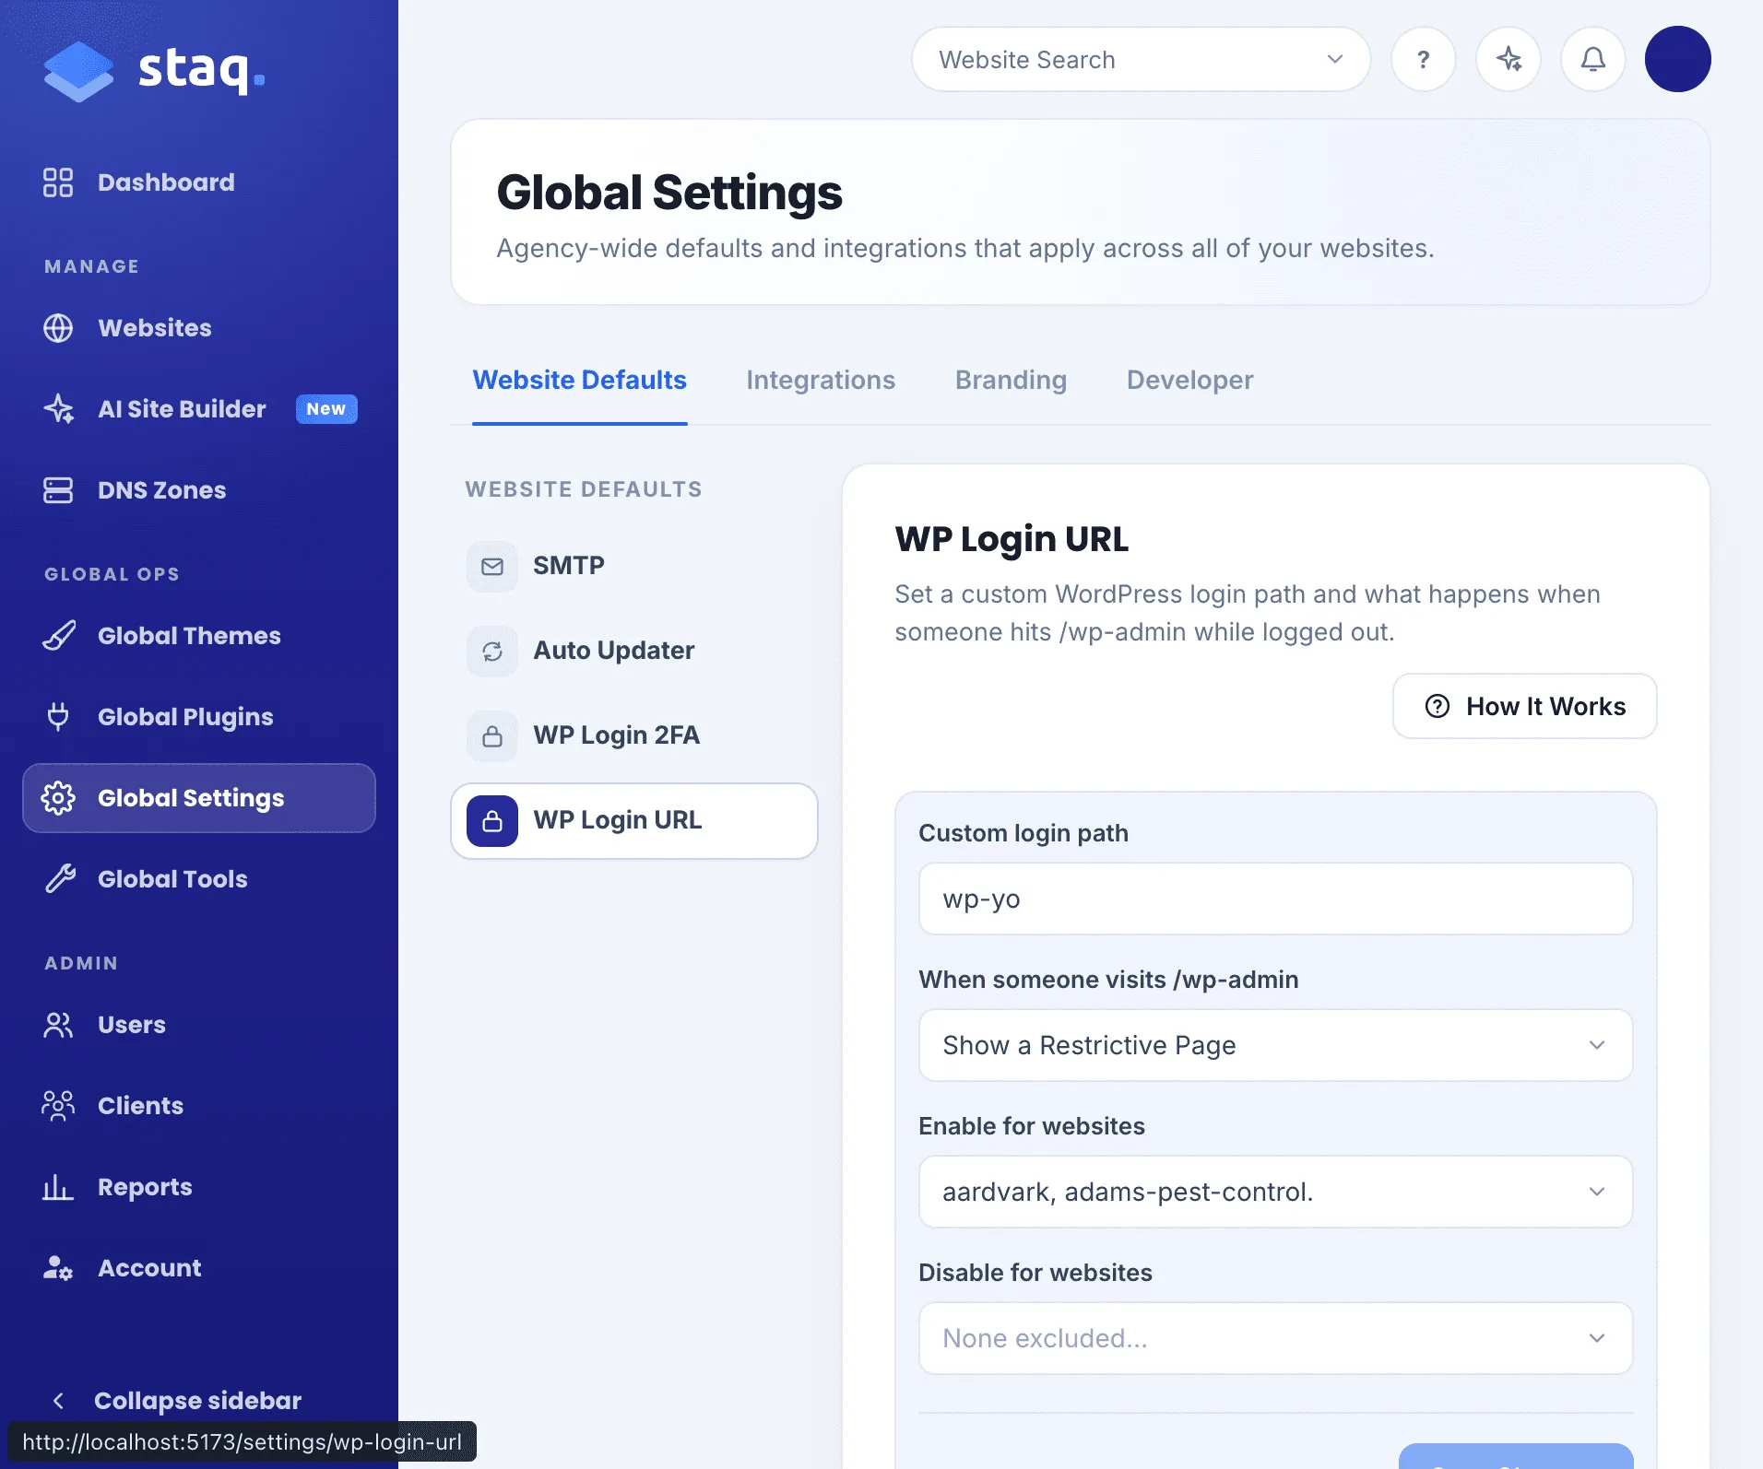
Task: Open the user avatar menu
Action: click(1678, 59)
